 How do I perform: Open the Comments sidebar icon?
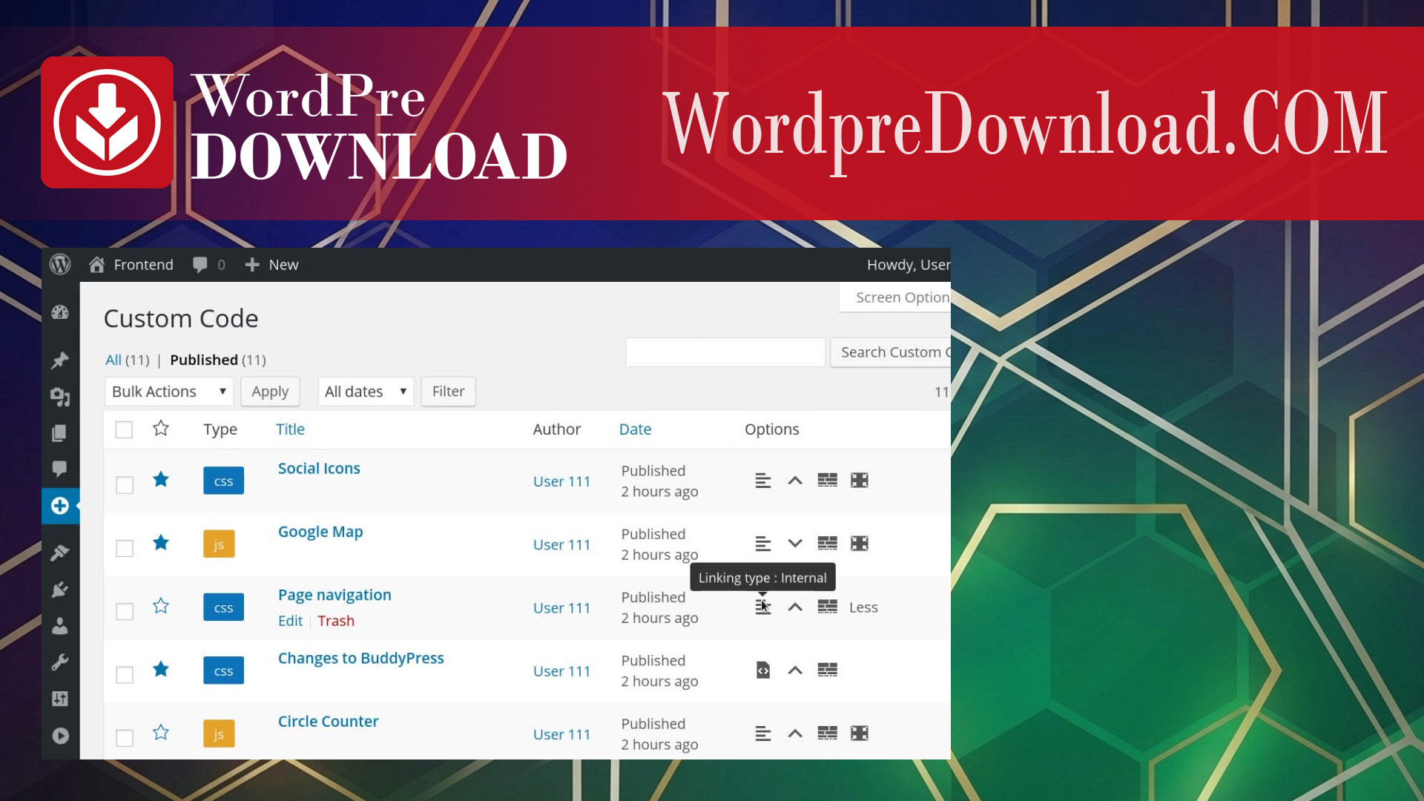[x=60, y=469]
